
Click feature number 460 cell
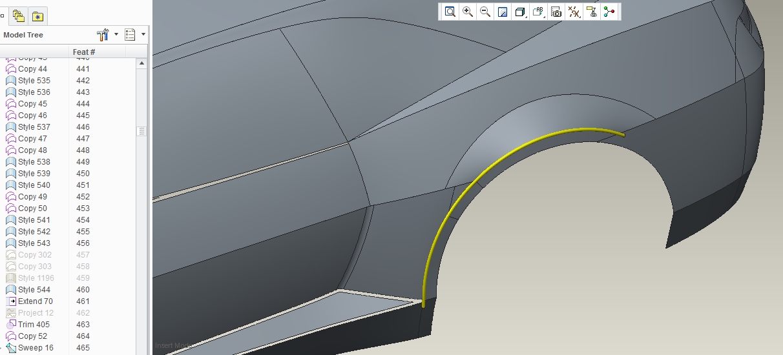[83, 290]
